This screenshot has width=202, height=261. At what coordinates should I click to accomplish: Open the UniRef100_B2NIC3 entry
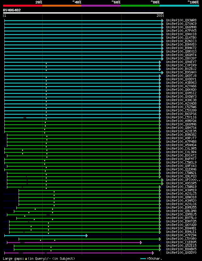pos(181,41)
